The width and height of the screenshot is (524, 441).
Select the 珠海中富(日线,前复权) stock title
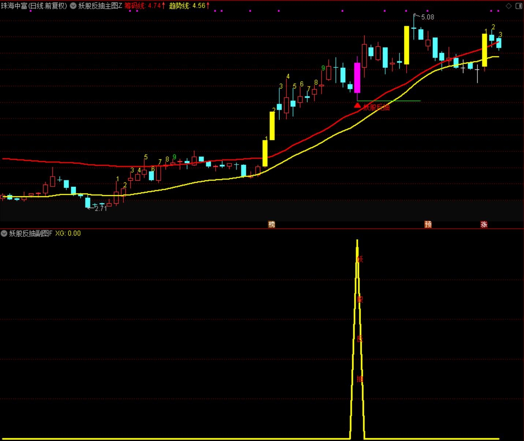tap(34, 6)
